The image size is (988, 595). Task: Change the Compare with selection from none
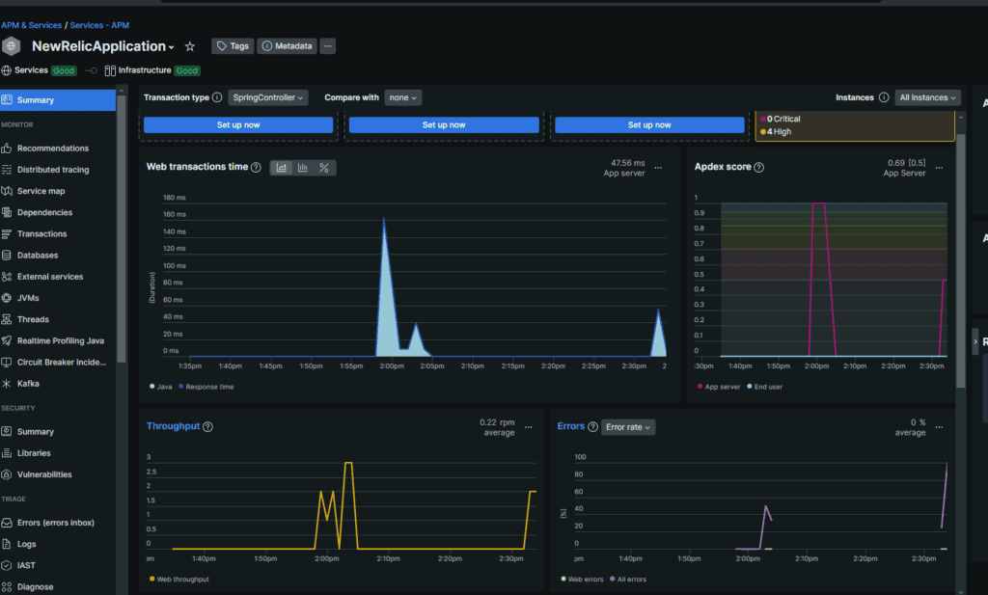403,97
